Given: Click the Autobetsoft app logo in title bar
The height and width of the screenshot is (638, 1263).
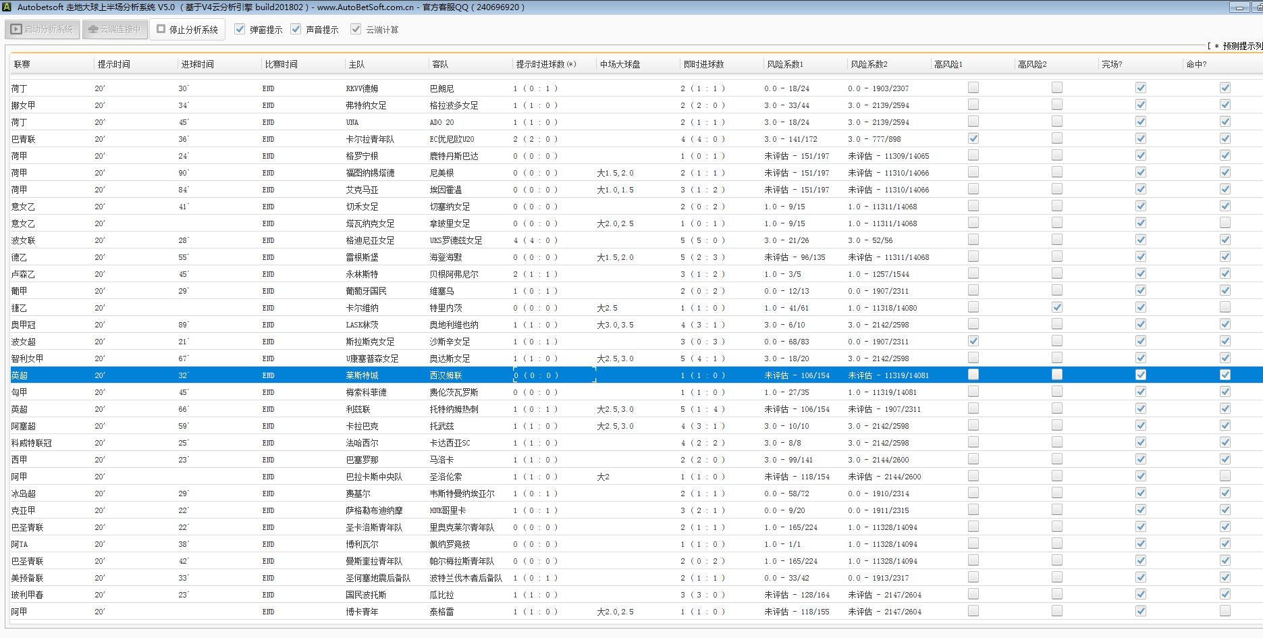Looking at the screenshot, I should point(7,7).
